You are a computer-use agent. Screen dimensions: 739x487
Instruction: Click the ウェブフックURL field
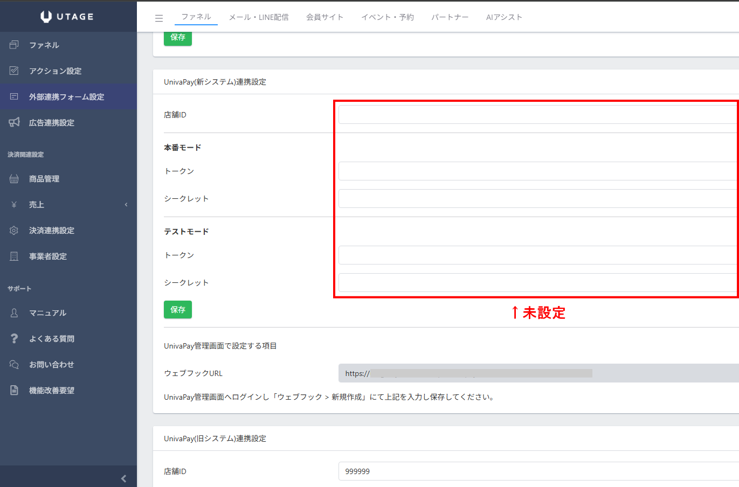click(x=537, y=373)
